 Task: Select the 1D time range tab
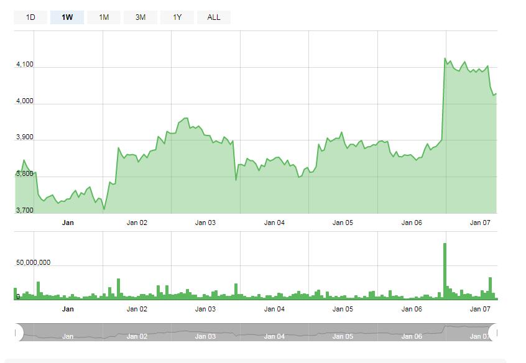[x=30, y=17]
